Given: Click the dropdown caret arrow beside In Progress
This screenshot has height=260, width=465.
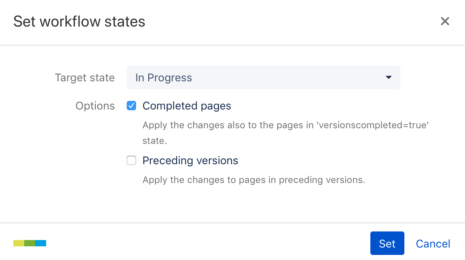Looking at the screenshot, I should (x=388, y=77).
